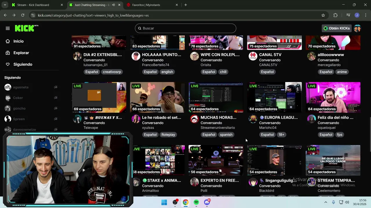Go to Explorar in sidebar
The height and width of the screenshot is (208, 371).
pos(21,53)
